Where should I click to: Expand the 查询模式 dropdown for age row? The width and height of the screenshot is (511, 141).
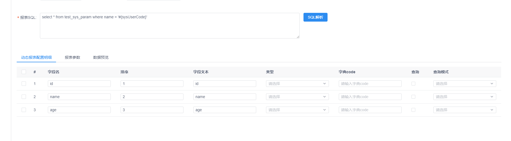(465, 110)
